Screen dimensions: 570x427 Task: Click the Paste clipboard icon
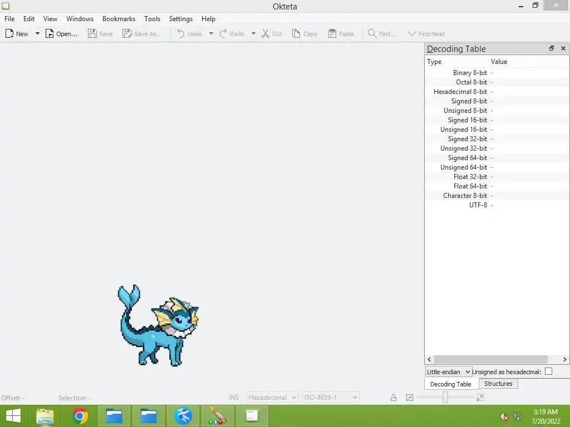[332, 34]
